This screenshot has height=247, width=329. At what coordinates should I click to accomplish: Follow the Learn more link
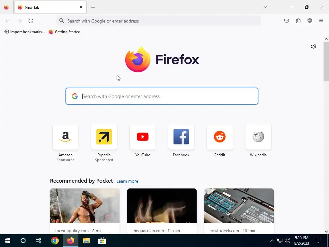(127, 181)
